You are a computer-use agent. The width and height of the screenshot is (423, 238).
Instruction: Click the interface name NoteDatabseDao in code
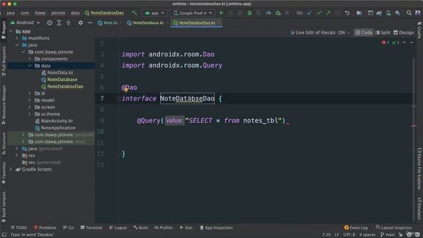click(187, 99)
